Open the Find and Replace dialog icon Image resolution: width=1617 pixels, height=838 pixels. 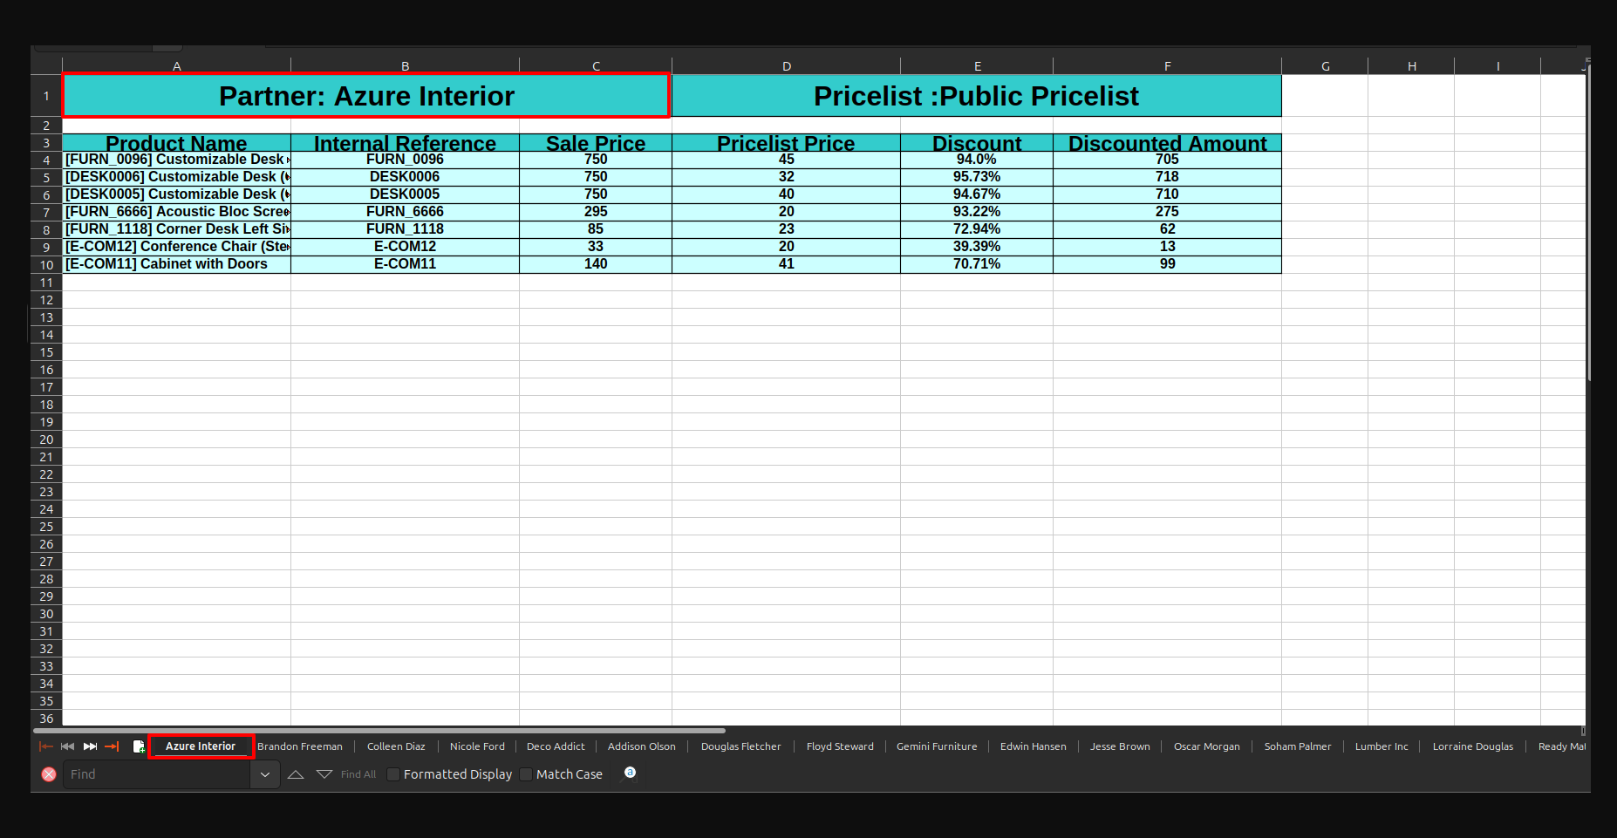pos(630,773)
